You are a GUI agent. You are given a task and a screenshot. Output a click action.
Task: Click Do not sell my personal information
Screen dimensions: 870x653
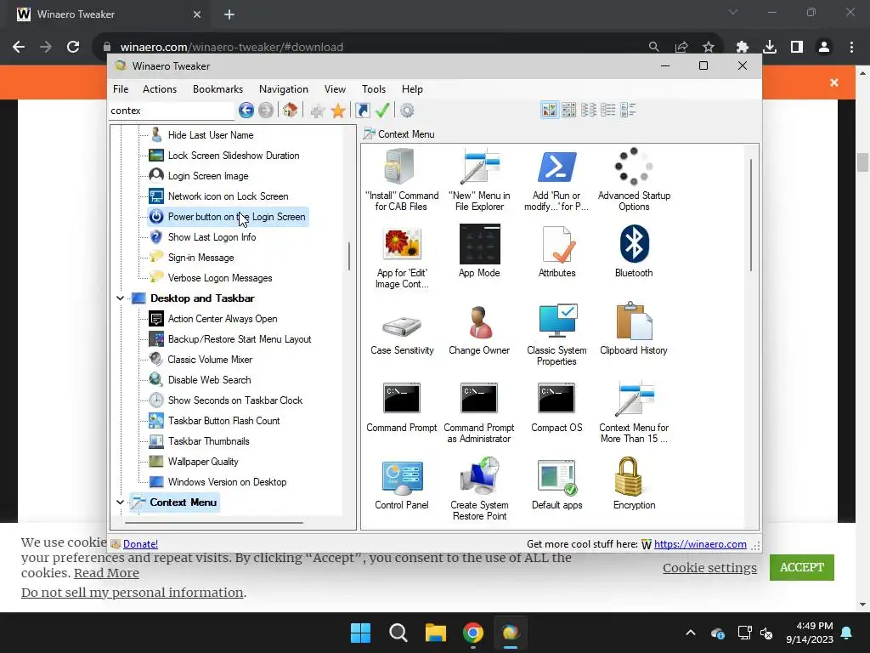[132, 593]
